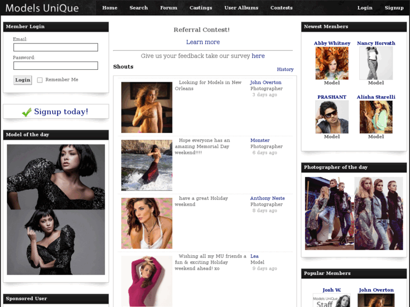Screen dimensions: 410x307
Task: Open the Model of the day top photo
Action: [x=56, y=177]
